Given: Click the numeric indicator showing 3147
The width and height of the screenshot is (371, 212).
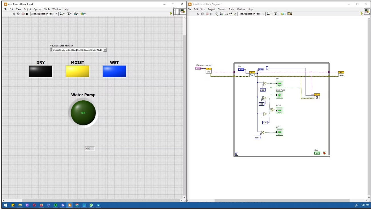Looking at the screenshot, I should [x=89, y=148].
